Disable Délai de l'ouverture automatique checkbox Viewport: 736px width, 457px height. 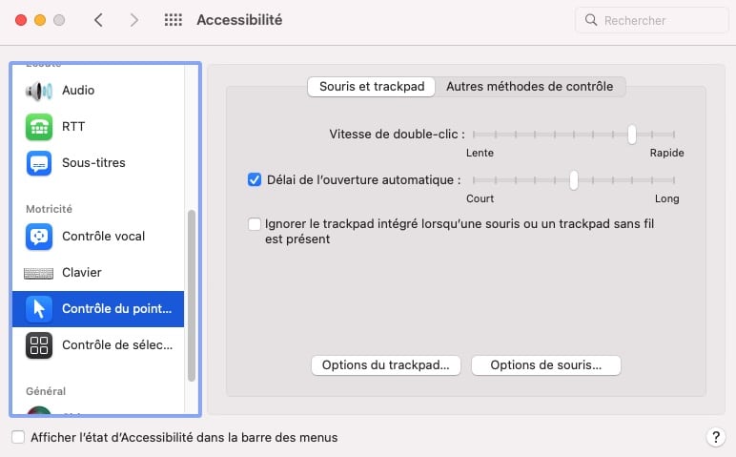click(255, 180)
